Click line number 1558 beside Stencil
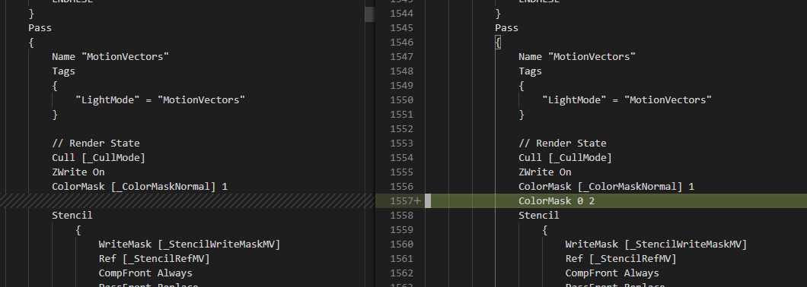Viewport: 807px width, 287px height. pyautogui.click(x=401, y=215)
